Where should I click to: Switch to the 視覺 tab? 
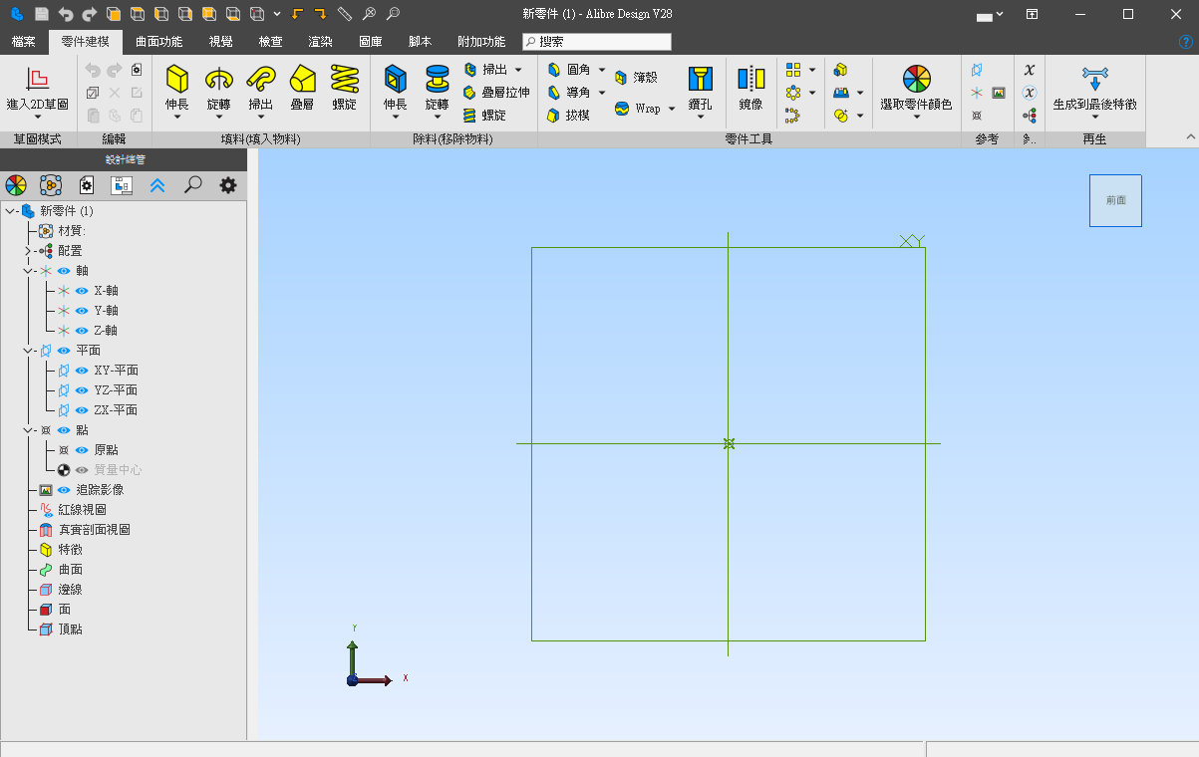click(x=221, y=42)
